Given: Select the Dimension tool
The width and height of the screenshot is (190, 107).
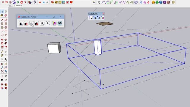Looking at the screenshot, I should [6, 52].
